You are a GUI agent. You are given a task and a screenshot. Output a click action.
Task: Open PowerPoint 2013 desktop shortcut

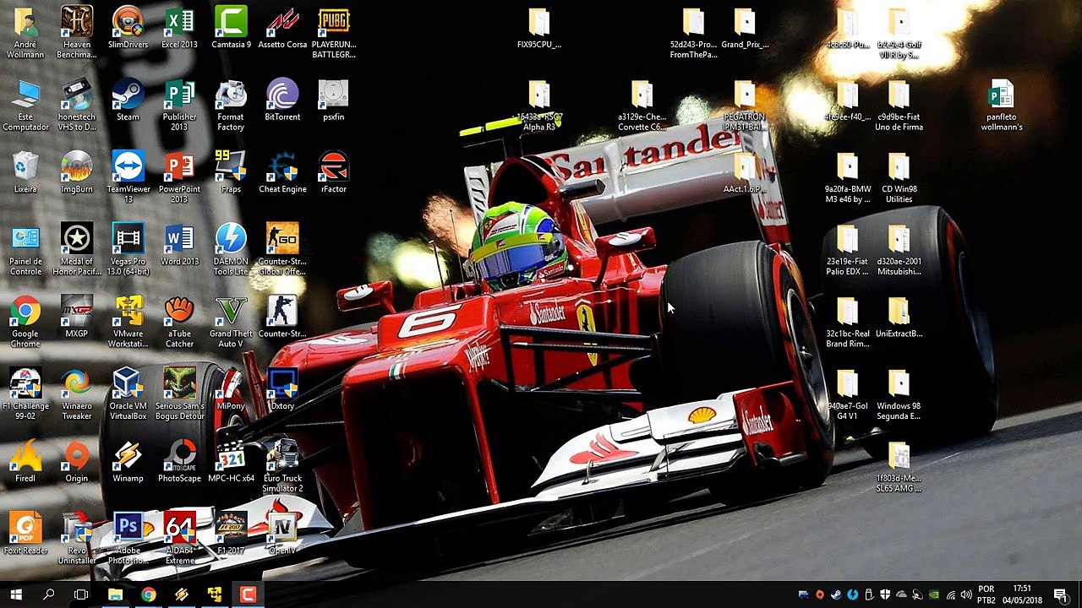pos(179,176)
